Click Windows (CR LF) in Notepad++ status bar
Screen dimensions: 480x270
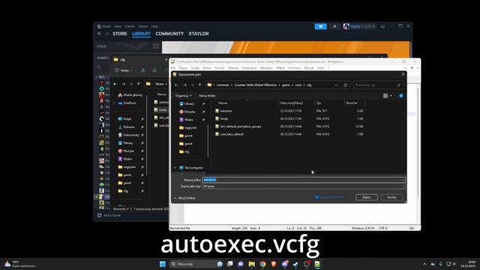tap(363, 228)
